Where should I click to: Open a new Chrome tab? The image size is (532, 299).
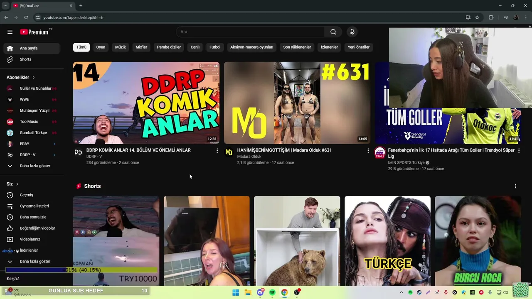point(81,6)
